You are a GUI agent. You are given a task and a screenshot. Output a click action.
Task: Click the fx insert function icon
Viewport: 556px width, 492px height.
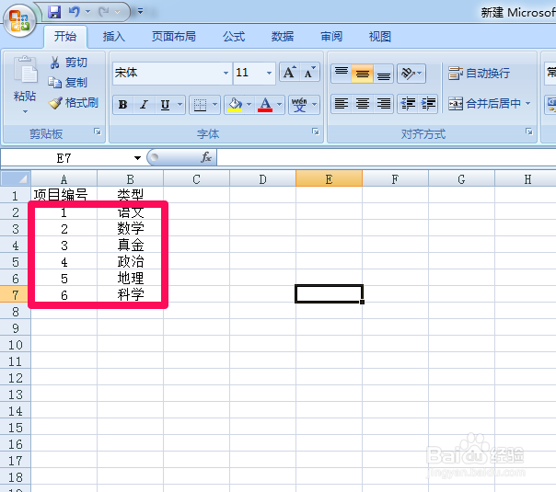click(x=206, y=157)
